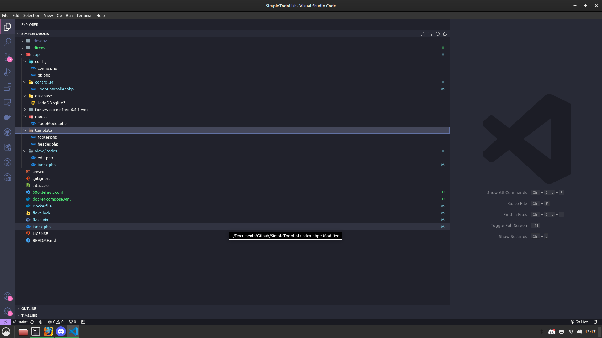Refresh the explorer file tree
The height and width of the screenshot is (338, 602).
click(438, 34)
